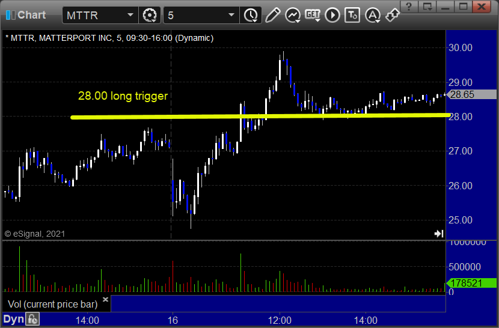Click the circled A alert icon
Viewport: 499px width, 328px height.
[x=373, y=15]
